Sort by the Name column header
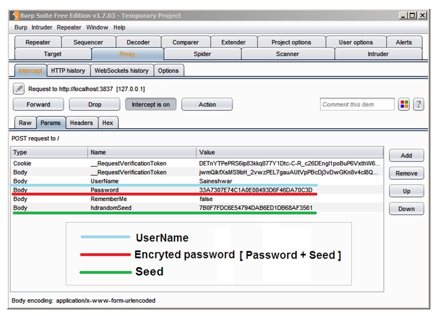 pyautogui.click(x=142, y=152)
